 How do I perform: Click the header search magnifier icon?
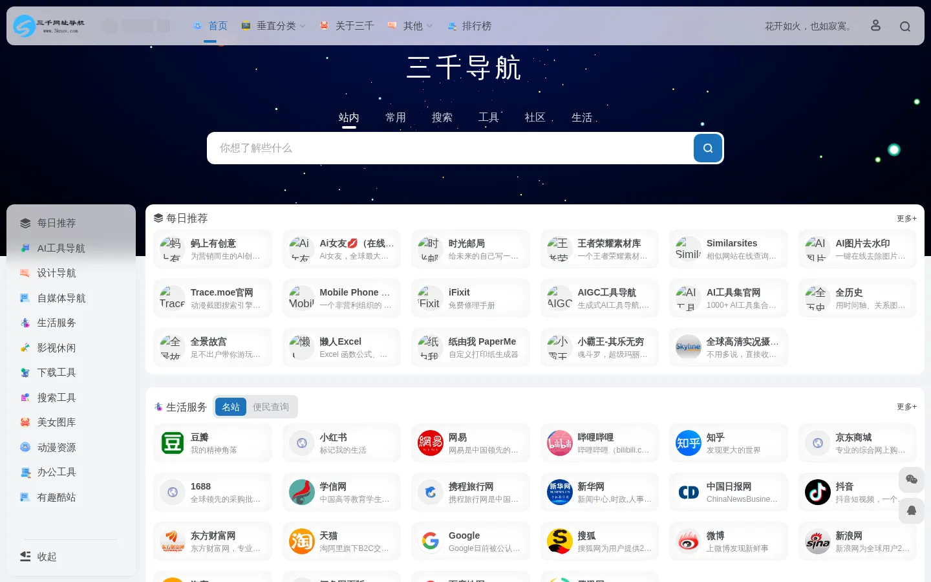pyautogui.click(x=905, y=27)
